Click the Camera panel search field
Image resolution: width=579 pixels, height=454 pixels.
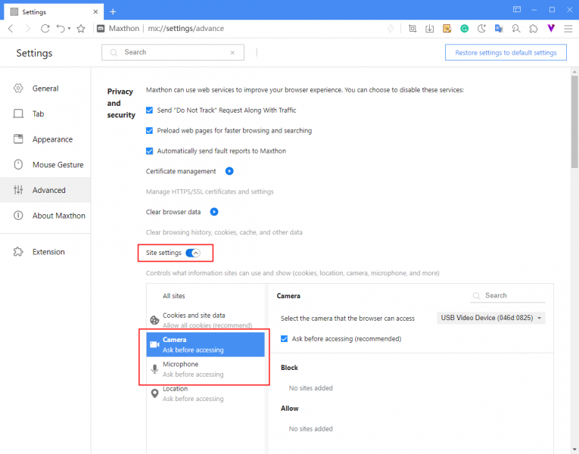(508, 296)
